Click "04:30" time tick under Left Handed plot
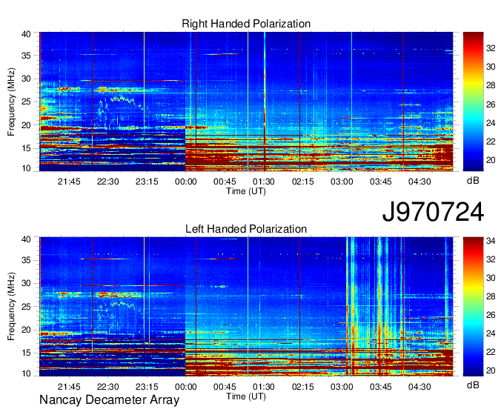Viewport: 504px width, 409px height. [420, 387]
